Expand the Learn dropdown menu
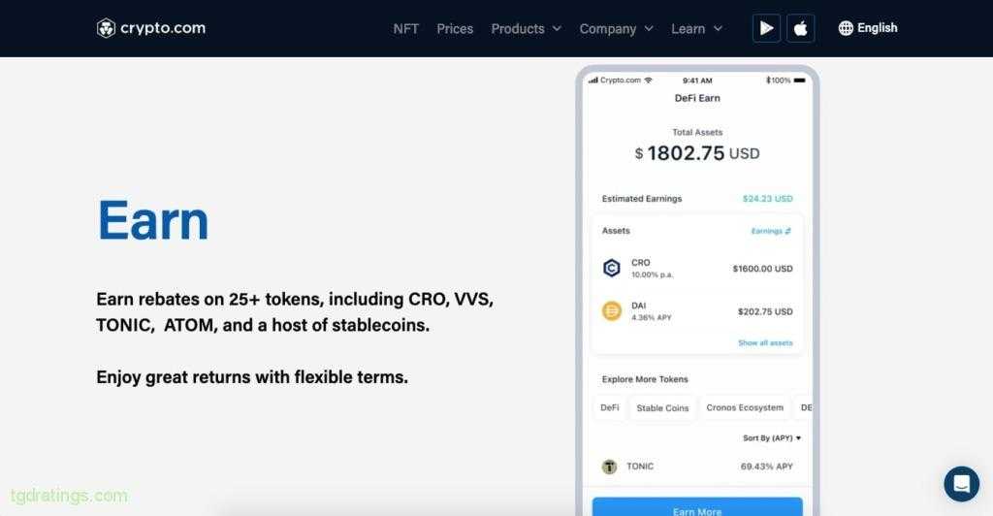The width and height of the screenshot is (993, 516). (x=696, y=29)
